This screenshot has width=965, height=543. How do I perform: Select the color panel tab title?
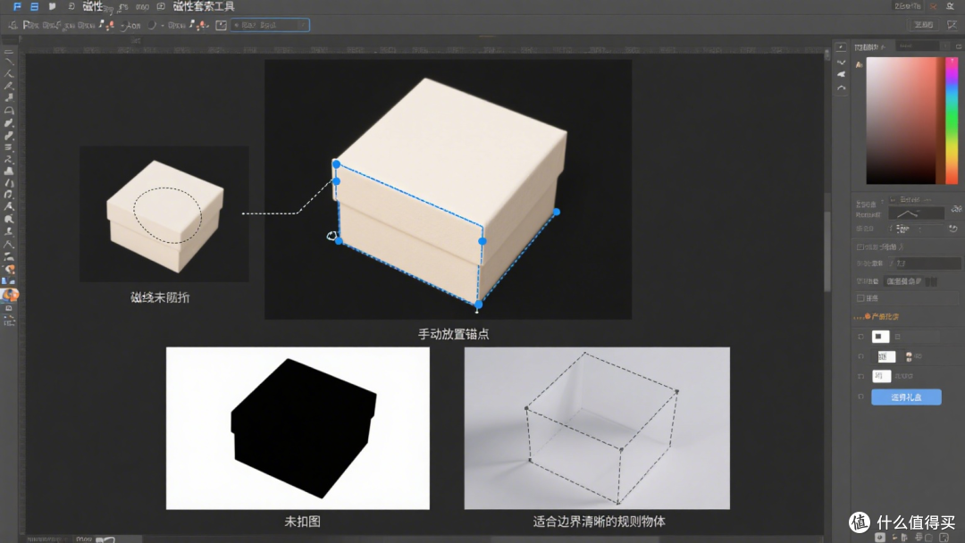coord(868,46)
